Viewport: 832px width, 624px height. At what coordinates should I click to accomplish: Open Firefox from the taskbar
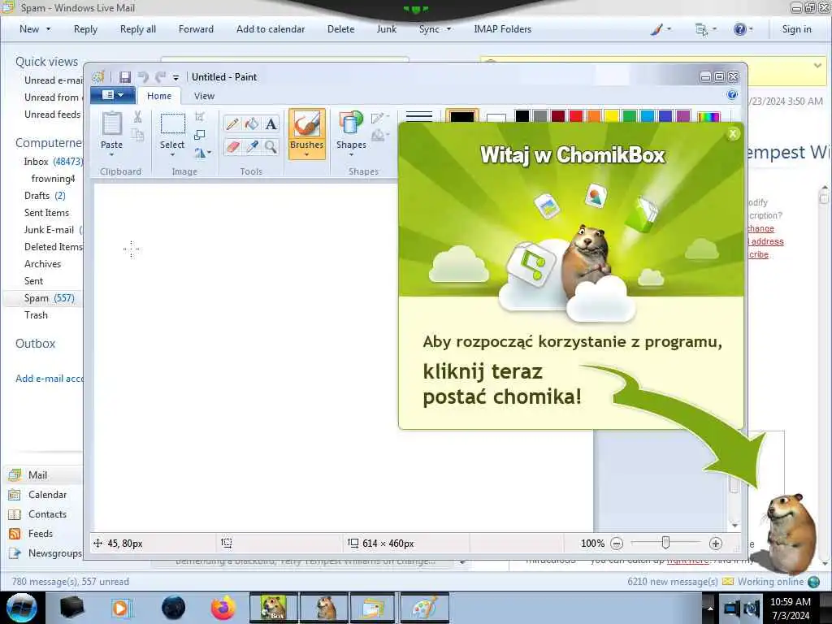(223, 608)
